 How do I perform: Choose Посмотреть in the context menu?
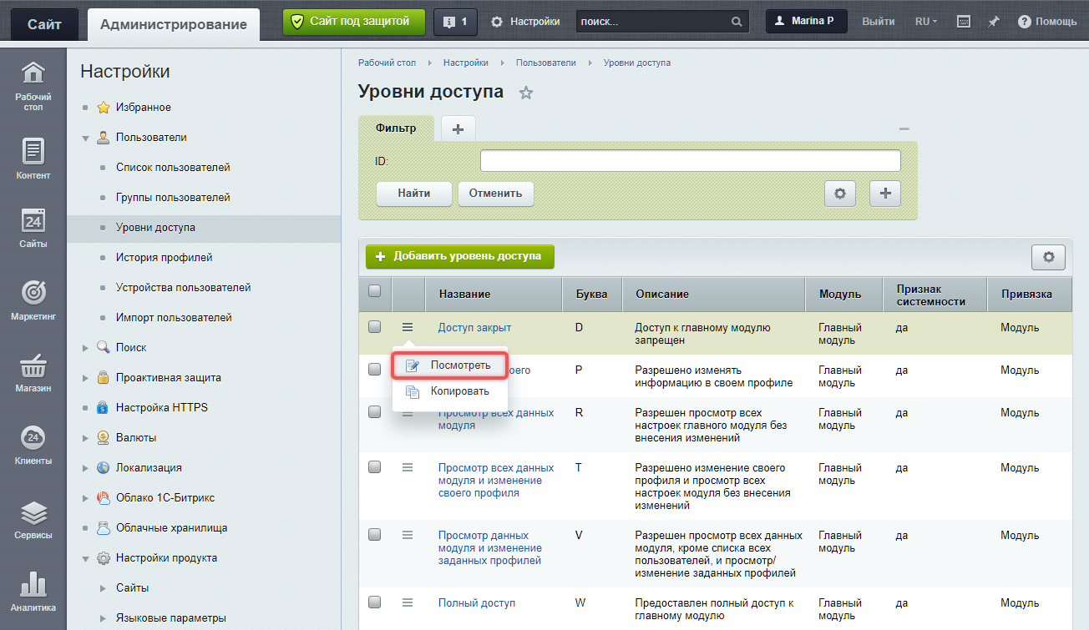(x=460, y=365)
